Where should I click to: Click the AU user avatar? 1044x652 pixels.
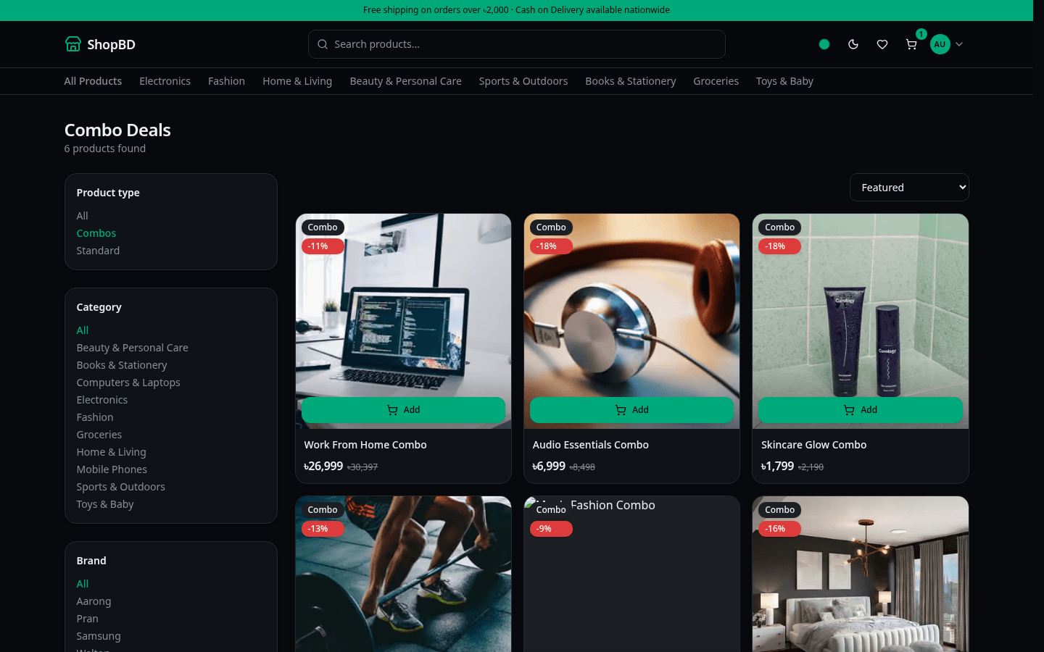[940, 44]
